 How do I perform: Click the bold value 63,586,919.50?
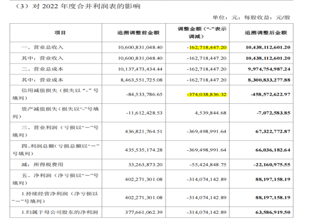click(x=273, y=212)
